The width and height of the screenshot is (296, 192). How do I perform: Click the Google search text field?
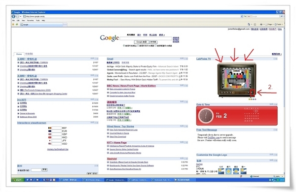[x=146, y=38]
